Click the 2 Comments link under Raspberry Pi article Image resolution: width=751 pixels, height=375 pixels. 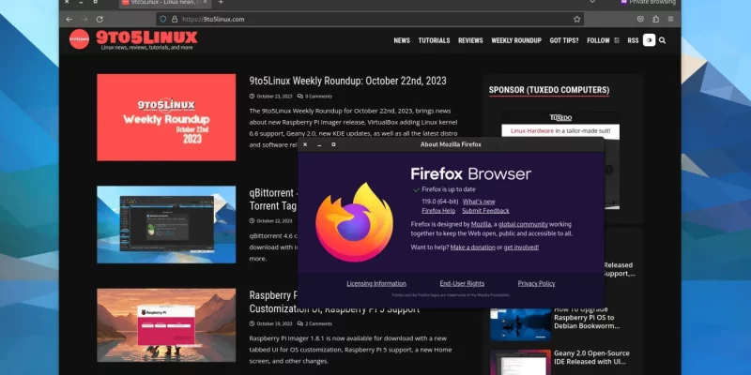point(314,323)
